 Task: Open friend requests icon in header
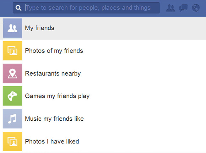[x=170, y=8]
